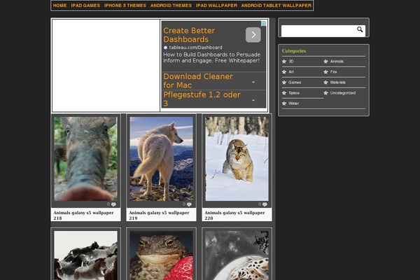Open the ANDROID TABLET WALLPAPER menu item
420x280 pixels.
pos(276,6)
